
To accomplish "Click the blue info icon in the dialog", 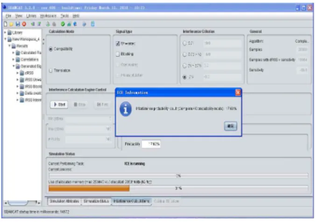I will click(126, 109).
